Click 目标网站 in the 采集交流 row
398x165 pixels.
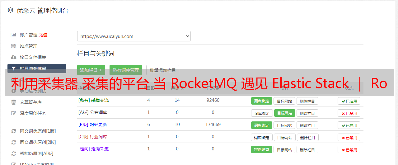[284, 101]
